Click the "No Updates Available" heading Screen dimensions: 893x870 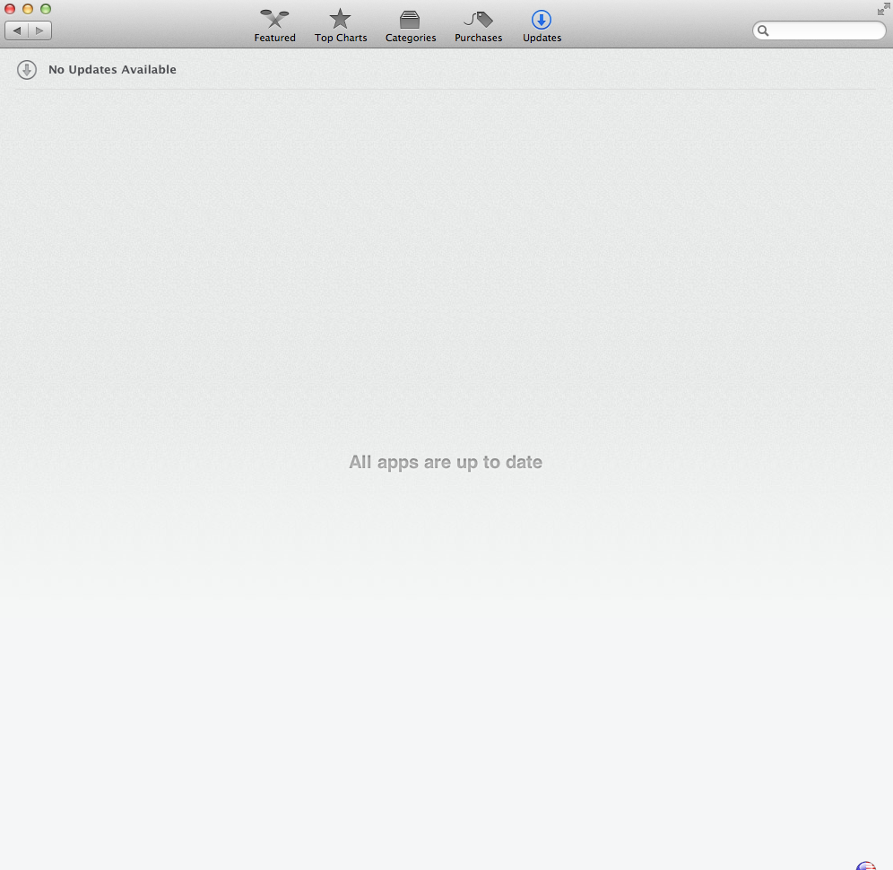[x=112, y=69]
